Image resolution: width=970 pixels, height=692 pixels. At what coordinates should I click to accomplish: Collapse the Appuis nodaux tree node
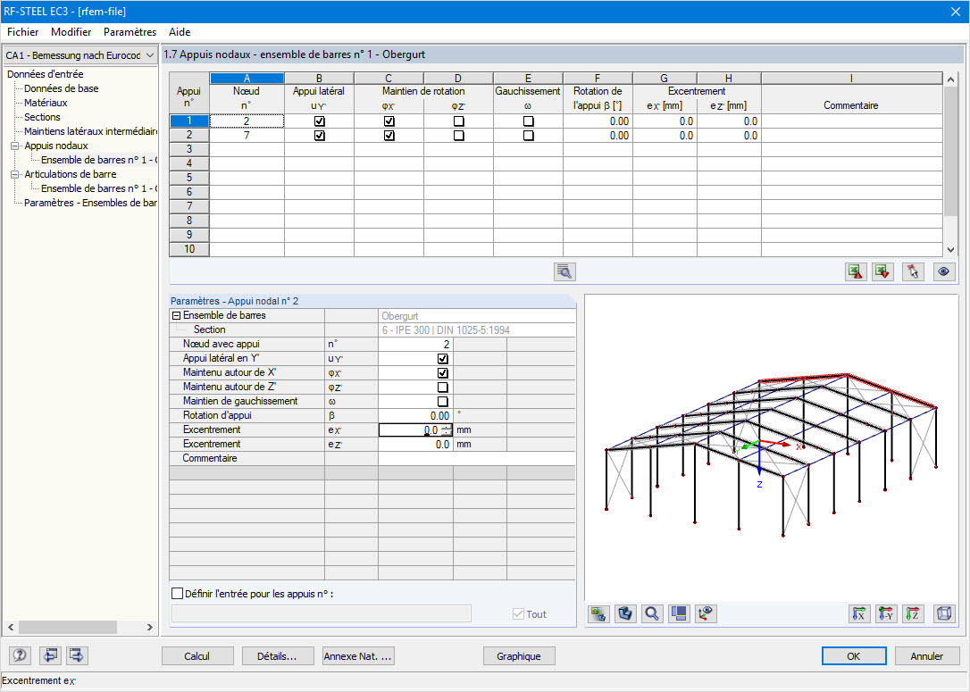point(15,146)
